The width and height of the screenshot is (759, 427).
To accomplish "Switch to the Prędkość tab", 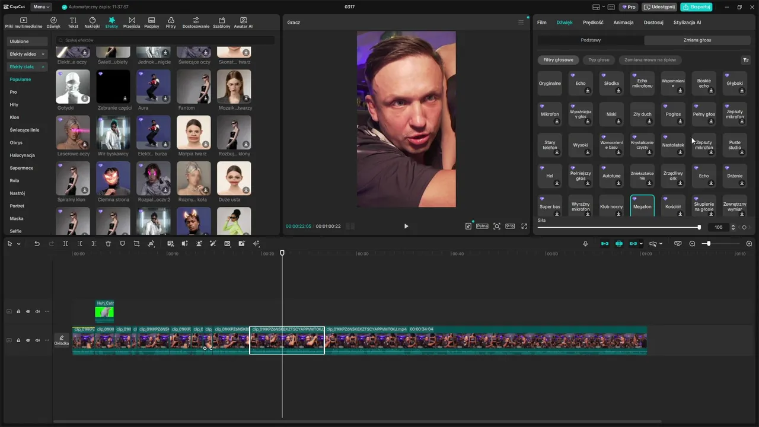I will tap(593, 23).
